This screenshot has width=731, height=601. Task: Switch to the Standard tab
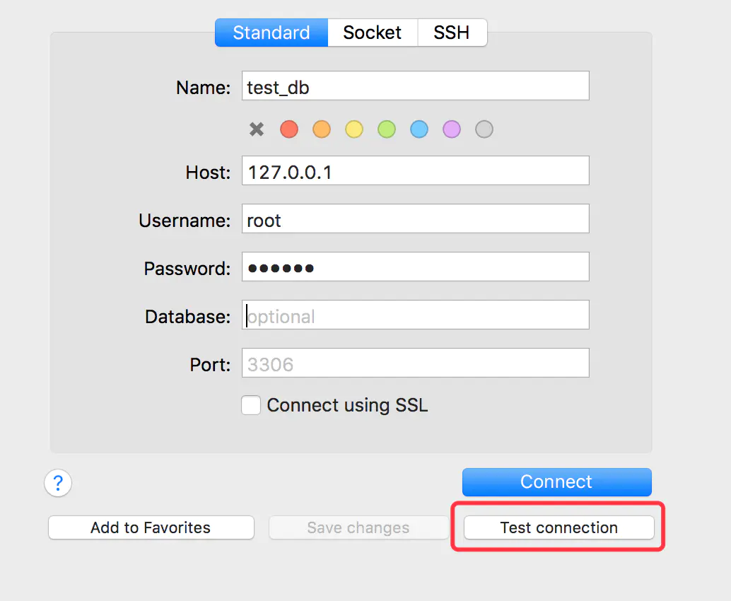[271, 33]
